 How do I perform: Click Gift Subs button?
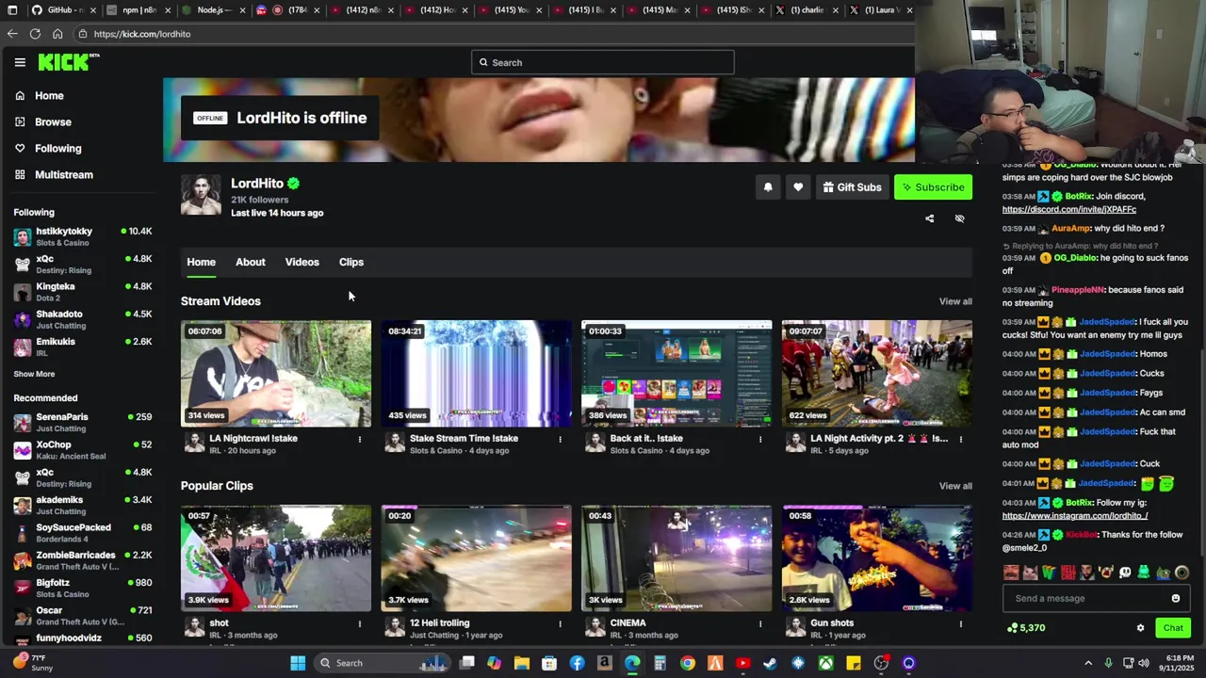tap(852, 187)
